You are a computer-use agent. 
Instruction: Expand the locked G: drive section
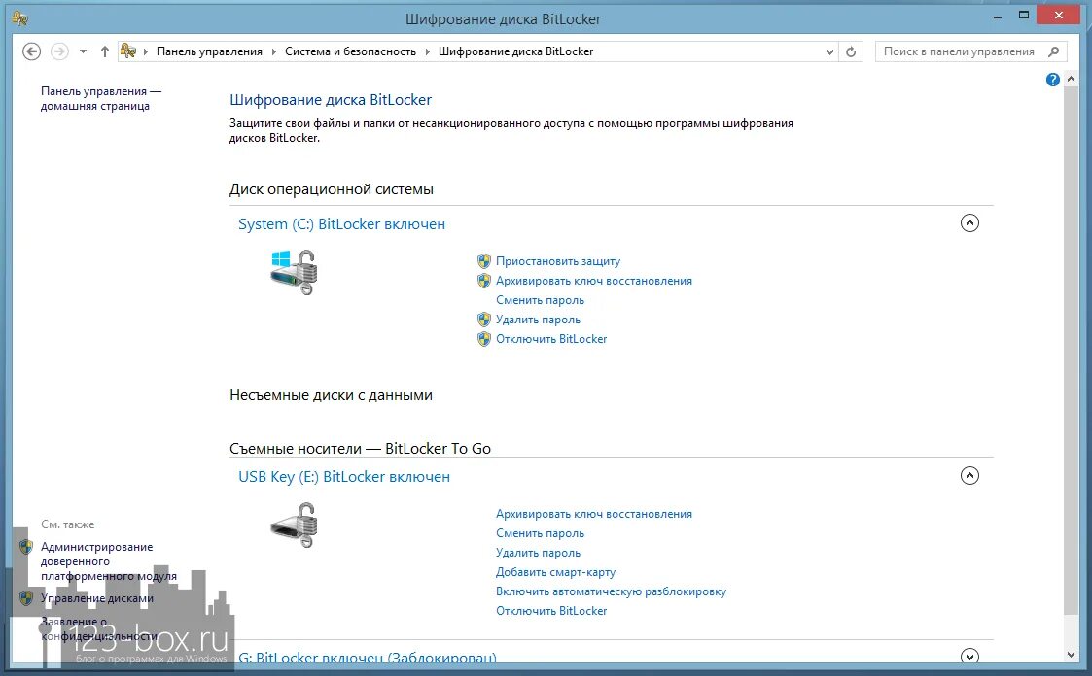(x=969, y=656)
